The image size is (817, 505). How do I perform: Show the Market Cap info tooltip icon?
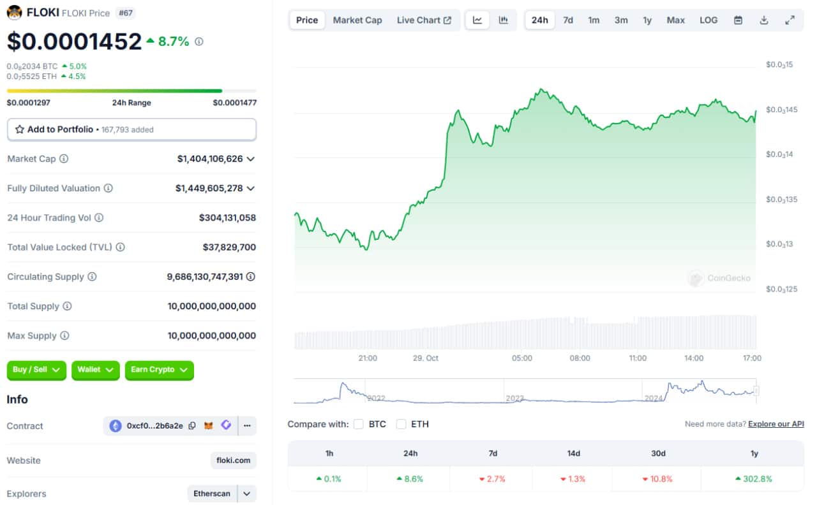pyautogui.click(x=64, y=159)
